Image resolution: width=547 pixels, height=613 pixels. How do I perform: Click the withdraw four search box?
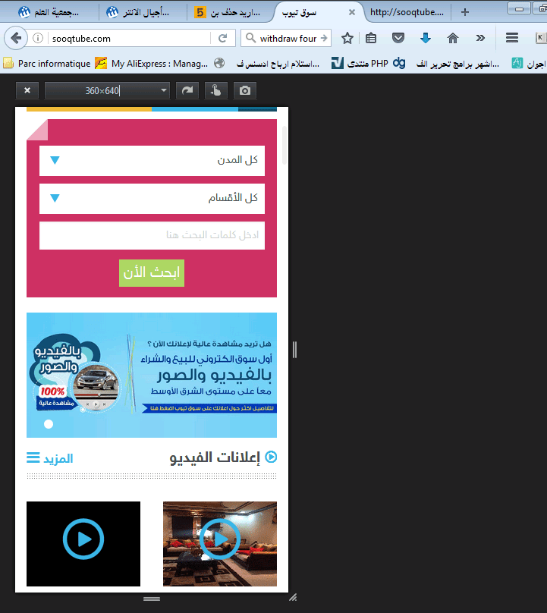pyautogui.click(x=285, y=38)
